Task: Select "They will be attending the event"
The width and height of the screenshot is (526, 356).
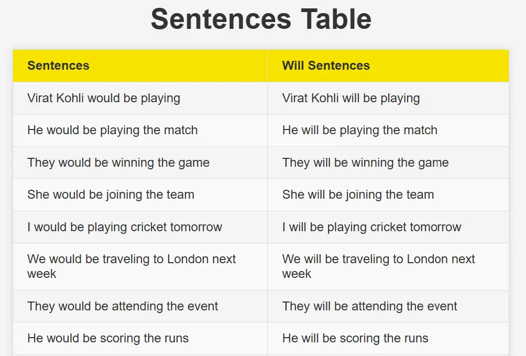Action: [x=370, y=306]
